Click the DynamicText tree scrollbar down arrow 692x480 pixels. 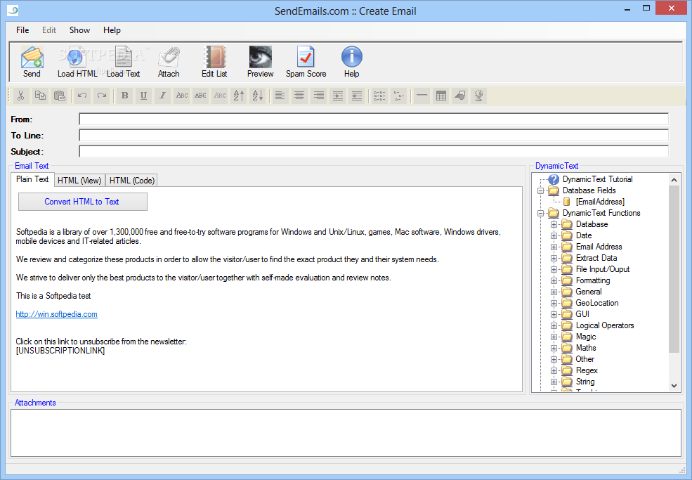pos(674,386)
